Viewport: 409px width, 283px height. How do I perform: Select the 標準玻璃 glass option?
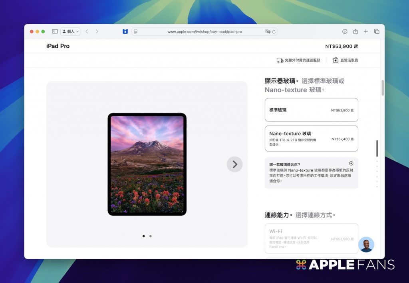[311, 110]
